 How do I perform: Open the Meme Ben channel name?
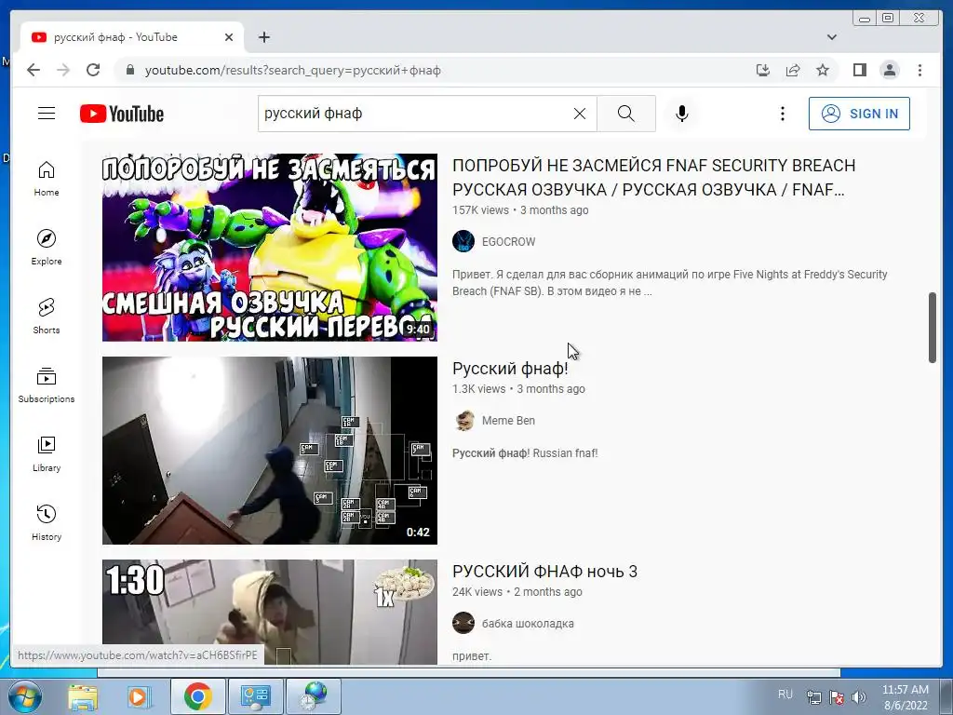click(x=508, y=420)
